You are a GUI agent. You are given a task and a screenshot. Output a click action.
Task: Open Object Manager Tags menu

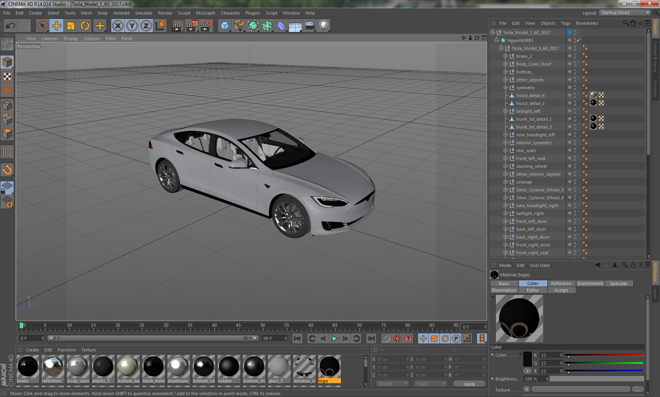click(x=566, y=23)
